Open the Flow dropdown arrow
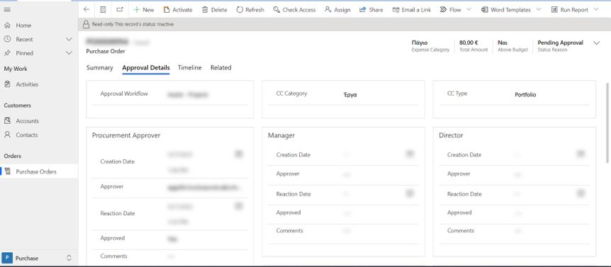Viewport: 611px width, 267px height. [x=469, y=9]
